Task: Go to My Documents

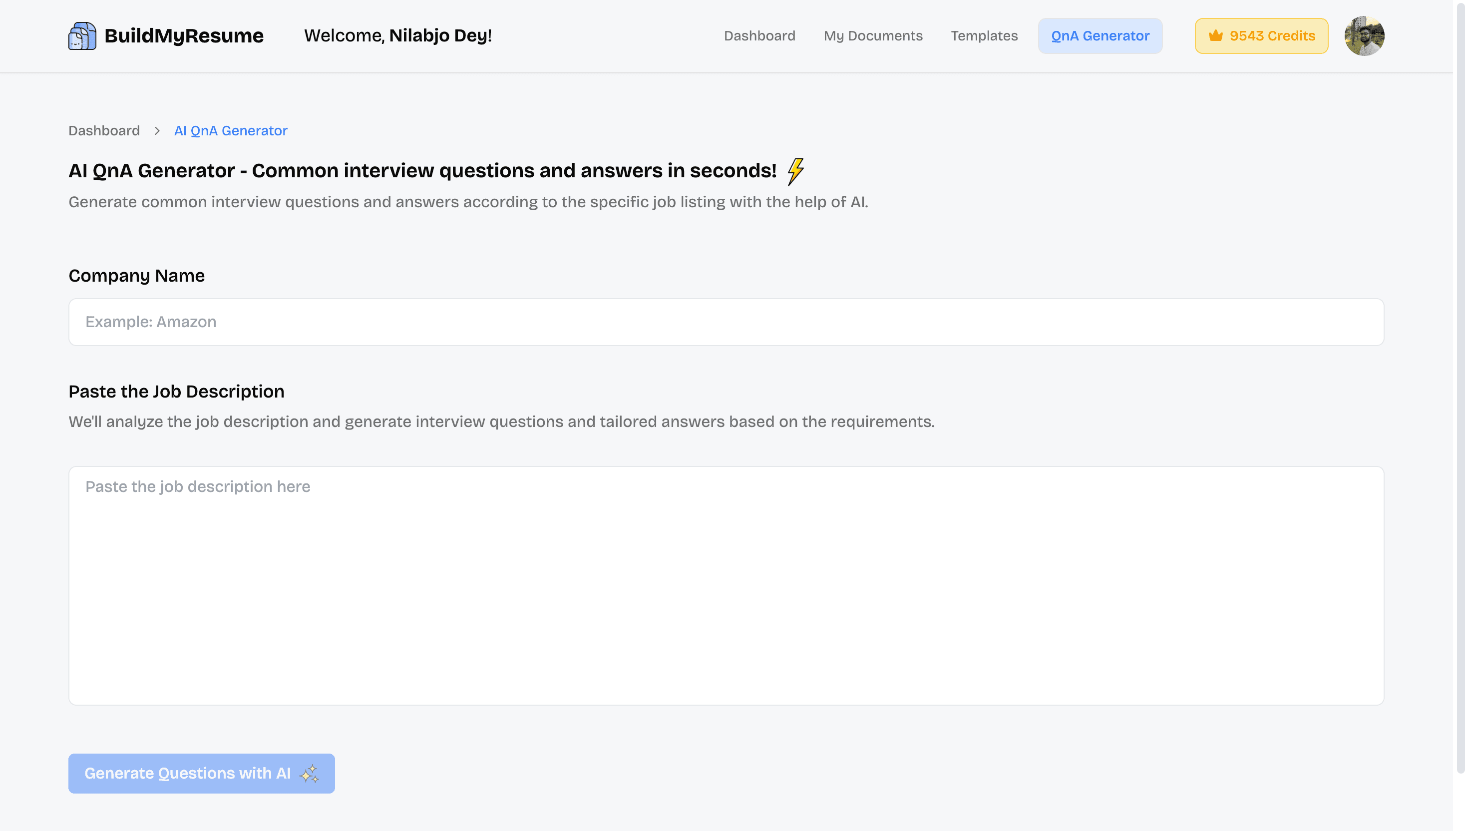Action: 873,36
